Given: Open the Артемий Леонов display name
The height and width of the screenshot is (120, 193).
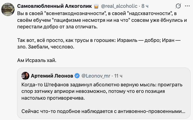Looking at the screenshot, I should (52, 76).
